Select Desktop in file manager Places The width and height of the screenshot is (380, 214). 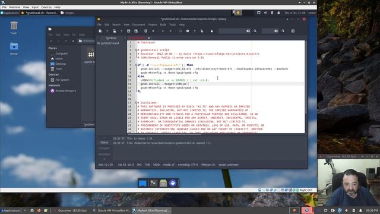point(61,64)
